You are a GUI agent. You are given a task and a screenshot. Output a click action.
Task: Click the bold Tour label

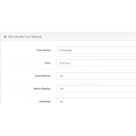click(x=48, y=63)
